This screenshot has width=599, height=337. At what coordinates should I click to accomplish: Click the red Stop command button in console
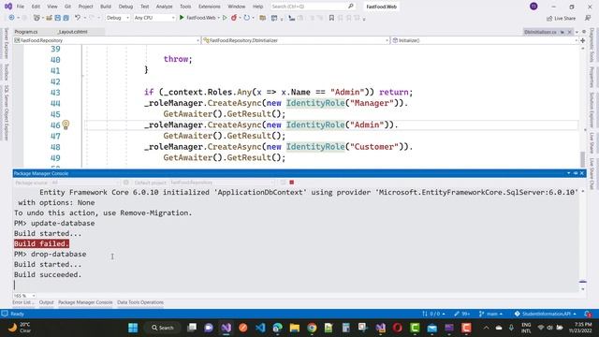(292, 183)
